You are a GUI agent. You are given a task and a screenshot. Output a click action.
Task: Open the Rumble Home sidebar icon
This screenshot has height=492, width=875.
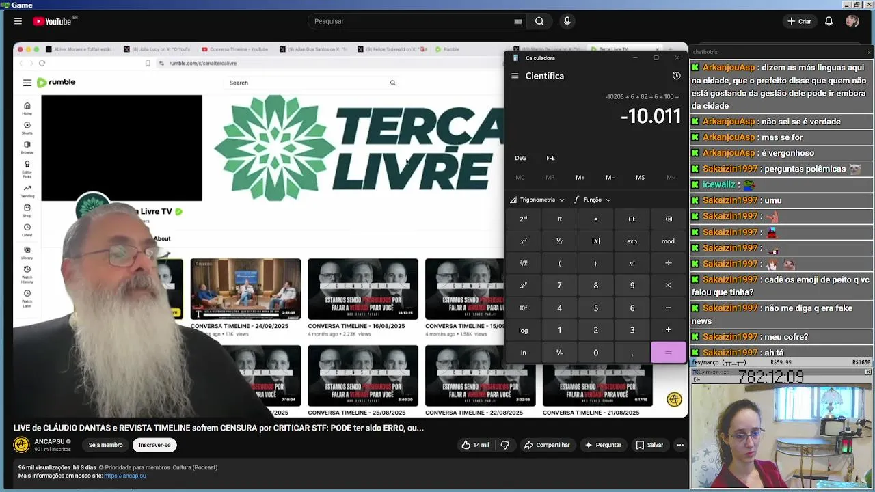27,108
